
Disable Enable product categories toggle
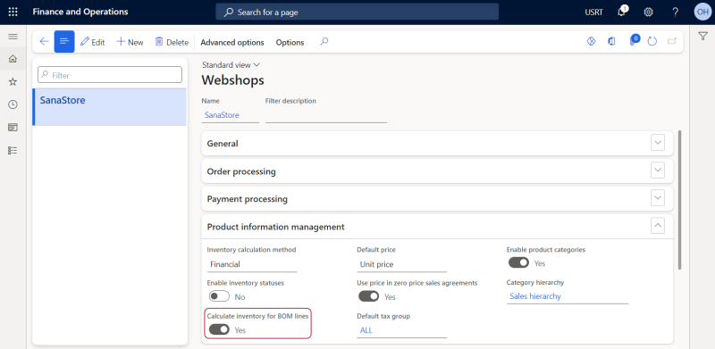518,263
